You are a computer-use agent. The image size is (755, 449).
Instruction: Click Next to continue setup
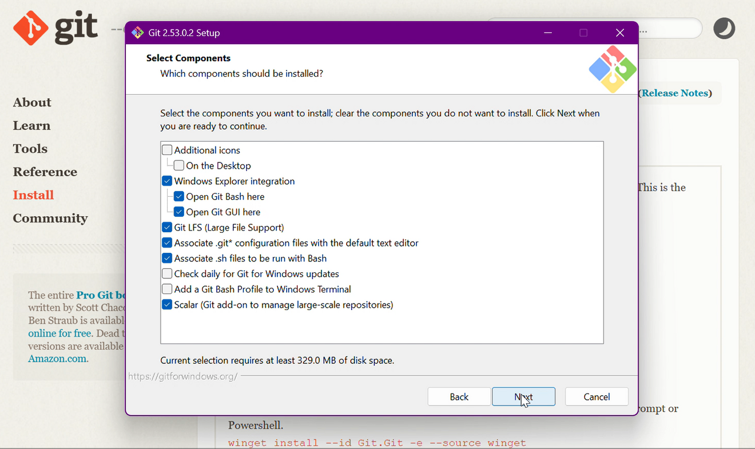click(523, 396)
